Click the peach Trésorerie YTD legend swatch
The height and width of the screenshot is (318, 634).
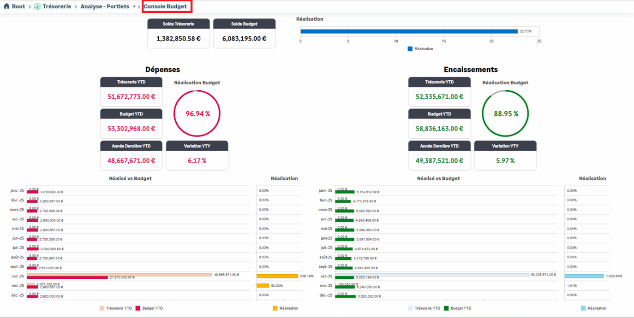click(x=102, y=308)
